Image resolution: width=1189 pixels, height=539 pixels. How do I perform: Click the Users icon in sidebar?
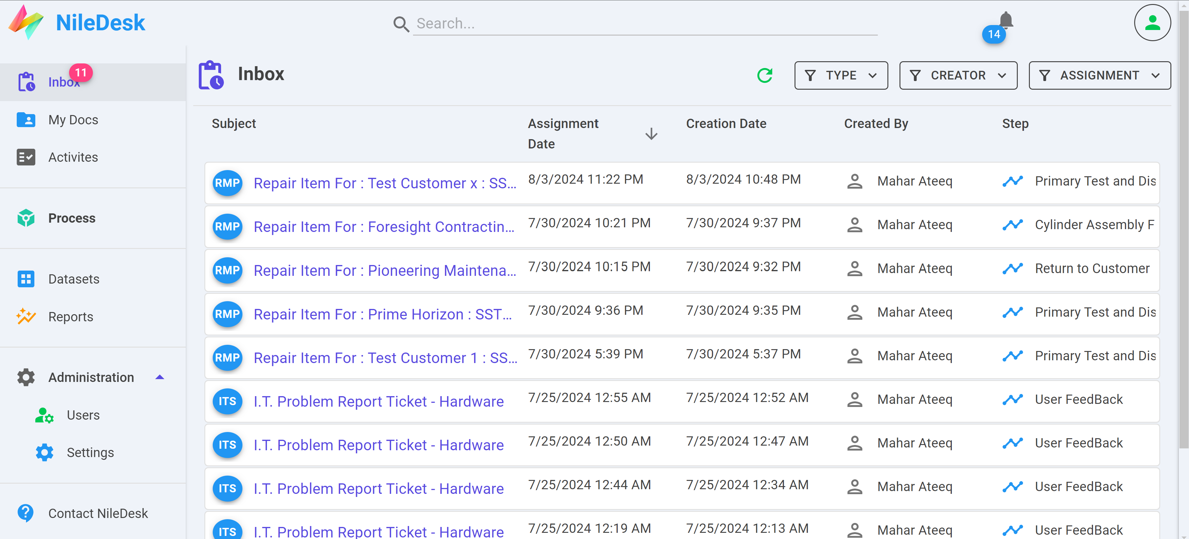[x=44, y=415]
